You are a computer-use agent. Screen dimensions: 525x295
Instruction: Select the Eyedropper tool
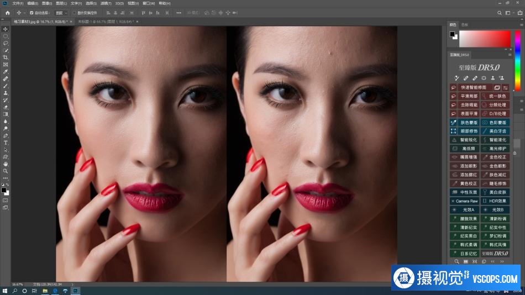(6, 72)
